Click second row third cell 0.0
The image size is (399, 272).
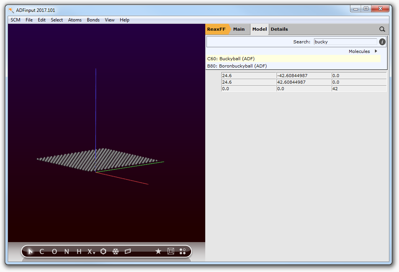click(359, 82)
